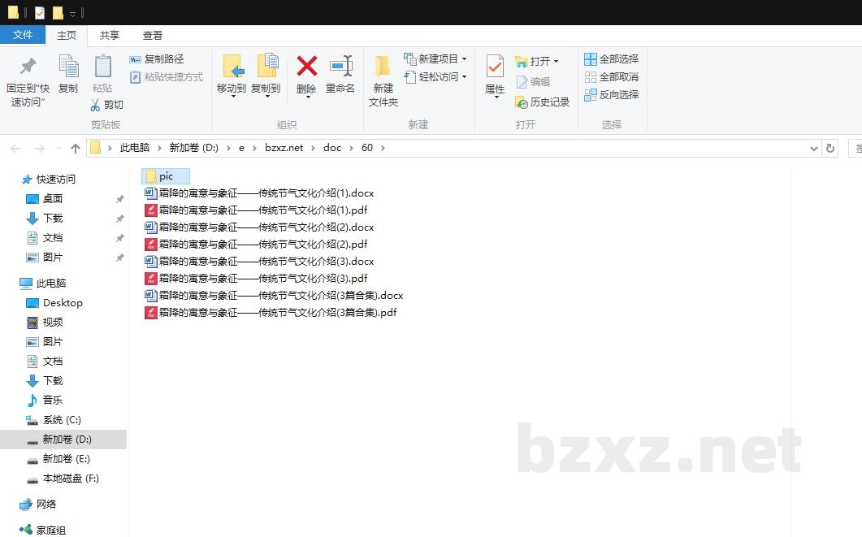The image size is (862, 537).
Task: Click the Cut scissors icon
Action: pos(95,105)
